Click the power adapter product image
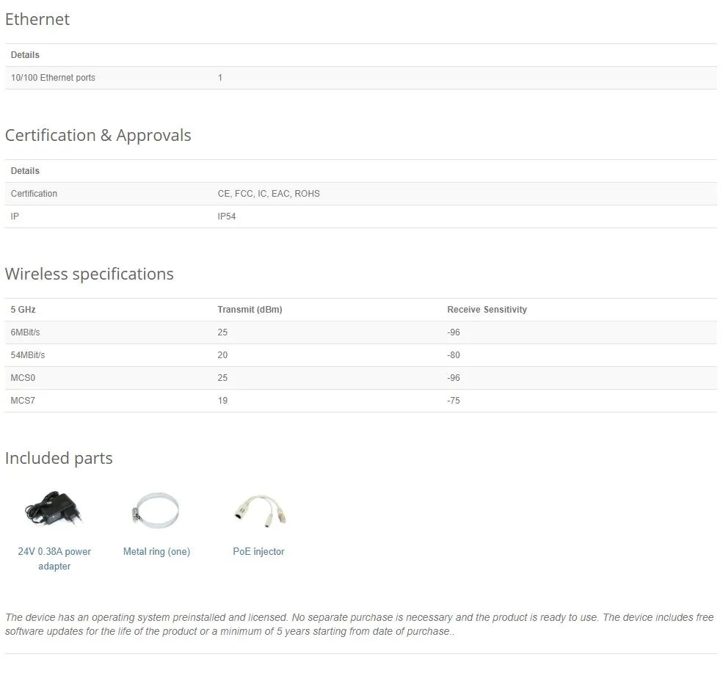723x673 pixels. 54,509
